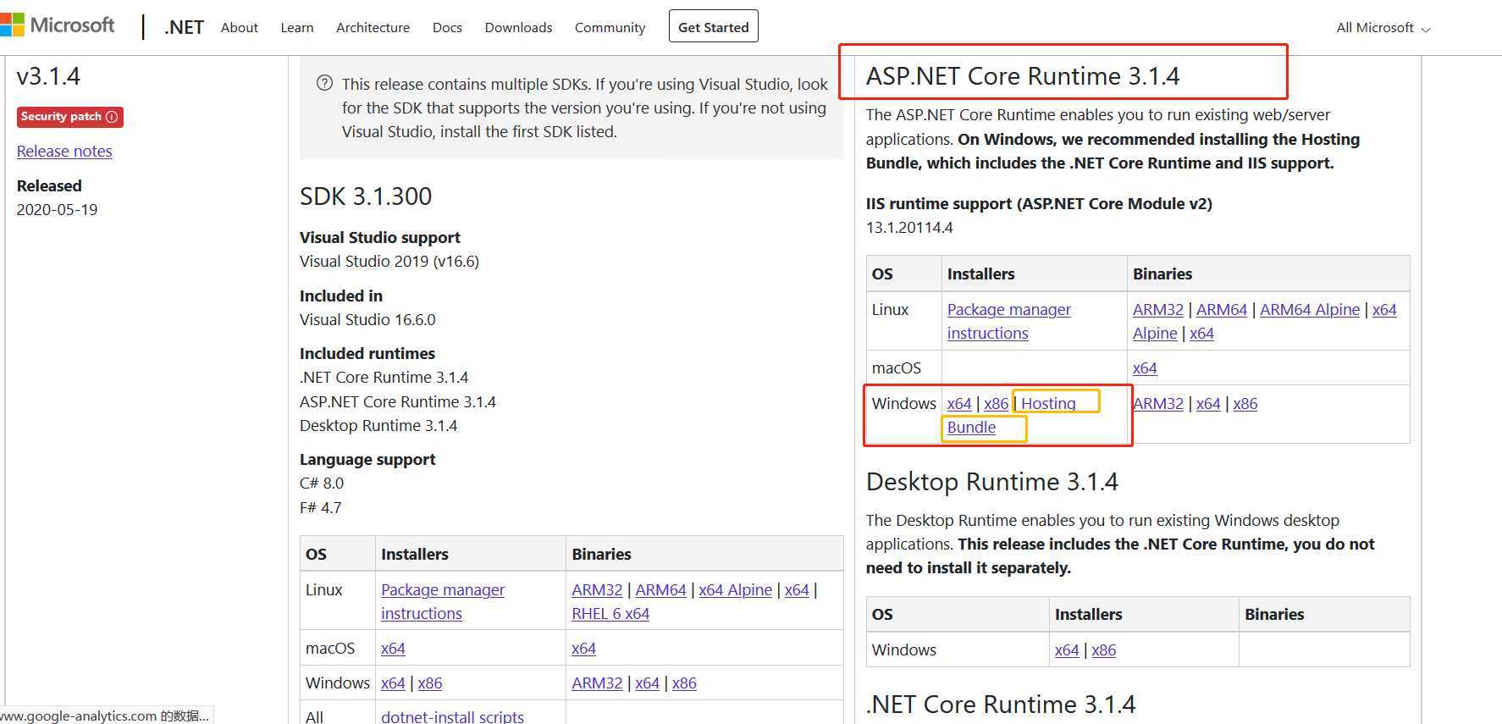This screenshot has height=724, width=1502.
Task: Click the Security patch badge
Action: point(69,117)
